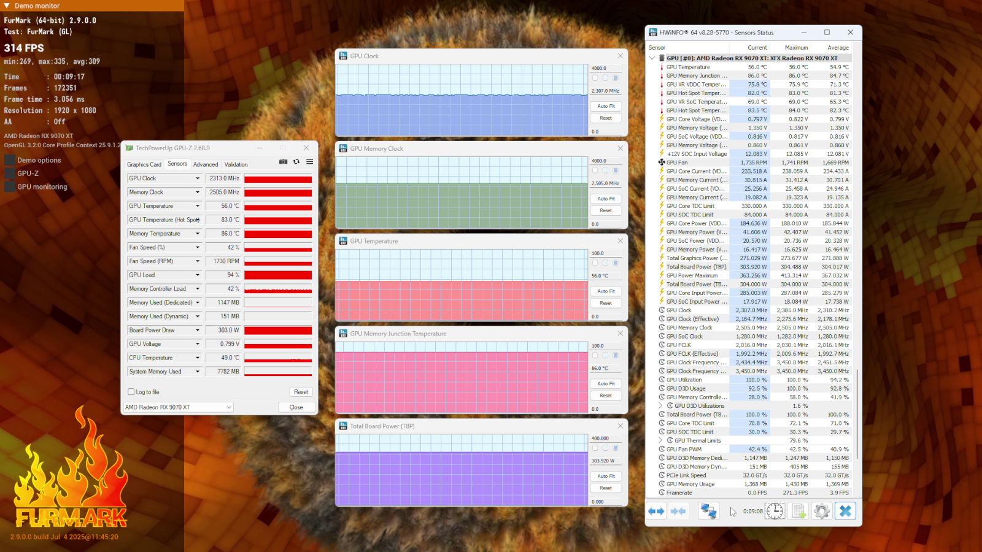
Task: Open the GPU-Z hamburger menu
Action: pyautogui.click(x=309, y=162)
